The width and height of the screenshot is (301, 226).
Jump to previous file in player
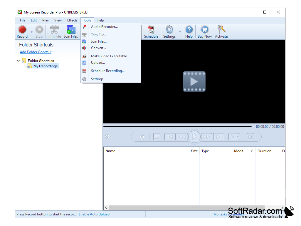[170, 137]
